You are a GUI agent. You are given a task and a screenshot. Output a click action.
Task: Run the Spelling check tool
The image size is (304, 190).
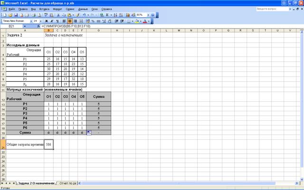pos(46,15)
